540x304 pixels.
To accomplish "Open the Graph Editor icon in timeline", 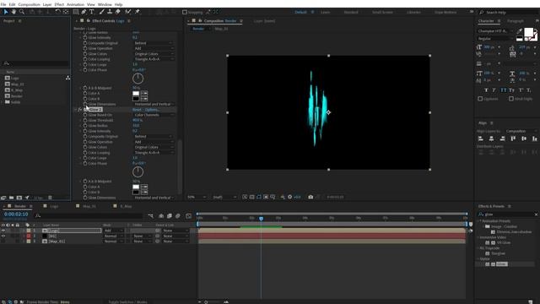I will click(x=188, y=216).
